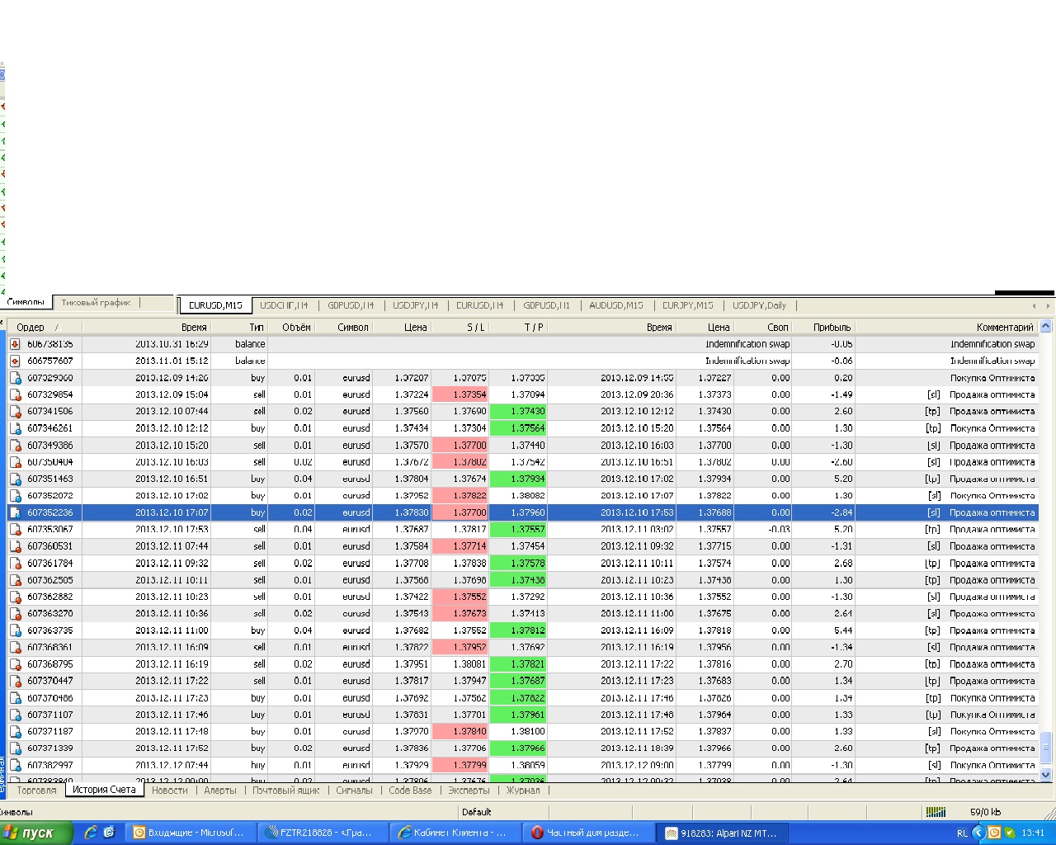Switch to the GBPUSD,H4 chart tab
Image resolution: width=1056 pixels, height=845 pixels.
(351, 305)
